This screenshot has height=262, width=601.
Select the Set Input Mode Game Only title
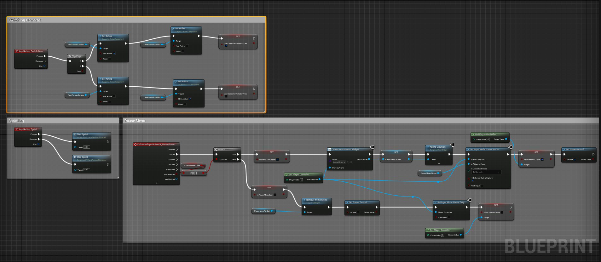click(x=451, y=202)
